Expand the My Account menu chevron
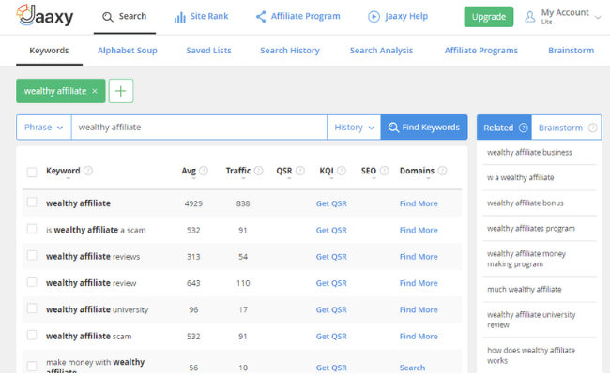 point(599,17)
